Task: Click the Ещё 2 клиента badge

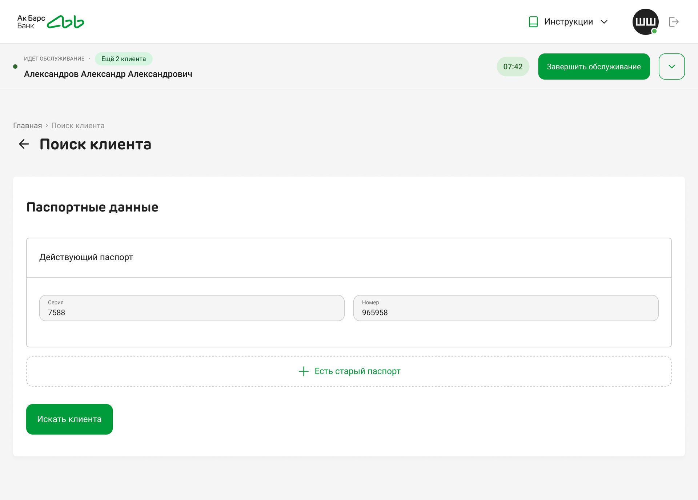Action: click(124, 59)
